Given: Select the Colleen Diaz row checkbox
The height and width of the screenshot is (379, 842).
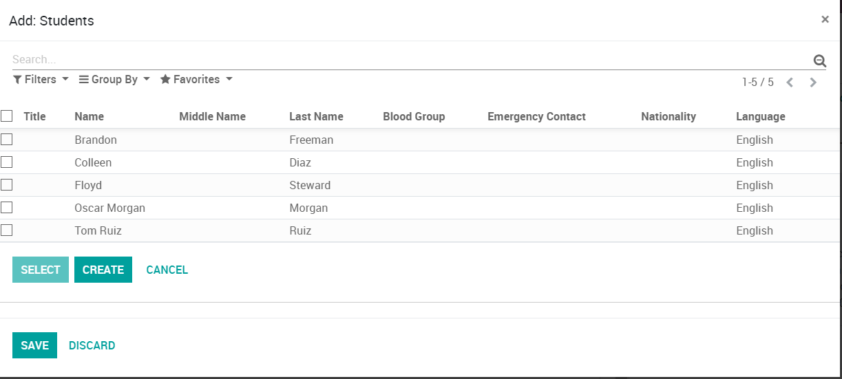Looking at the screenshot, I should coord(7,162).
